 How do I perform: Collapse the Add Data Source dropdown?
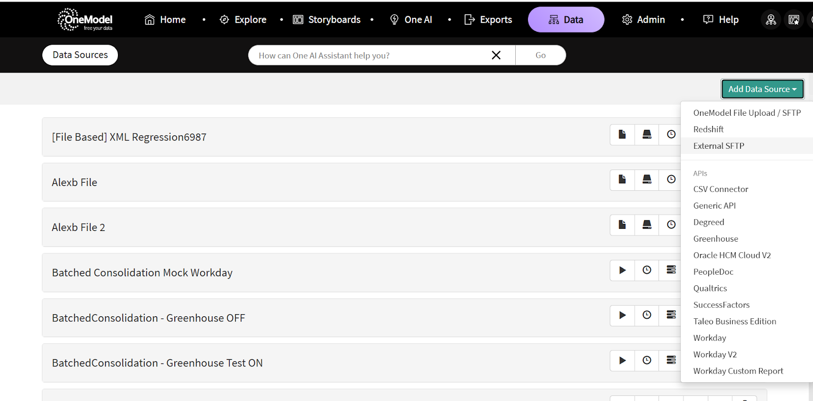point(762,89)
